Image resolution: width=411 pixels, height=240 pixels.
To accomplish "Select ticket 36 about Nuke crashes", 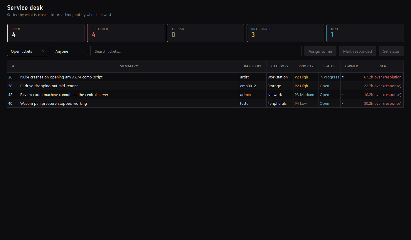I will tap(206, 77).
